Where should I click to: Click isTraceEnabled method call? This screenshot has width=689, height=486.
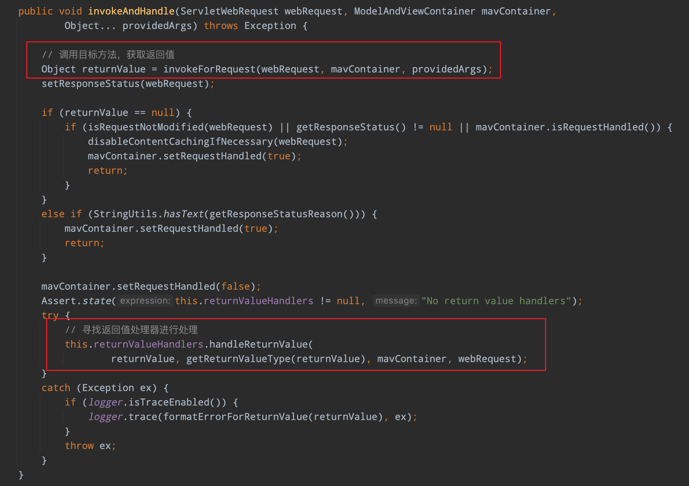(169, 402)
